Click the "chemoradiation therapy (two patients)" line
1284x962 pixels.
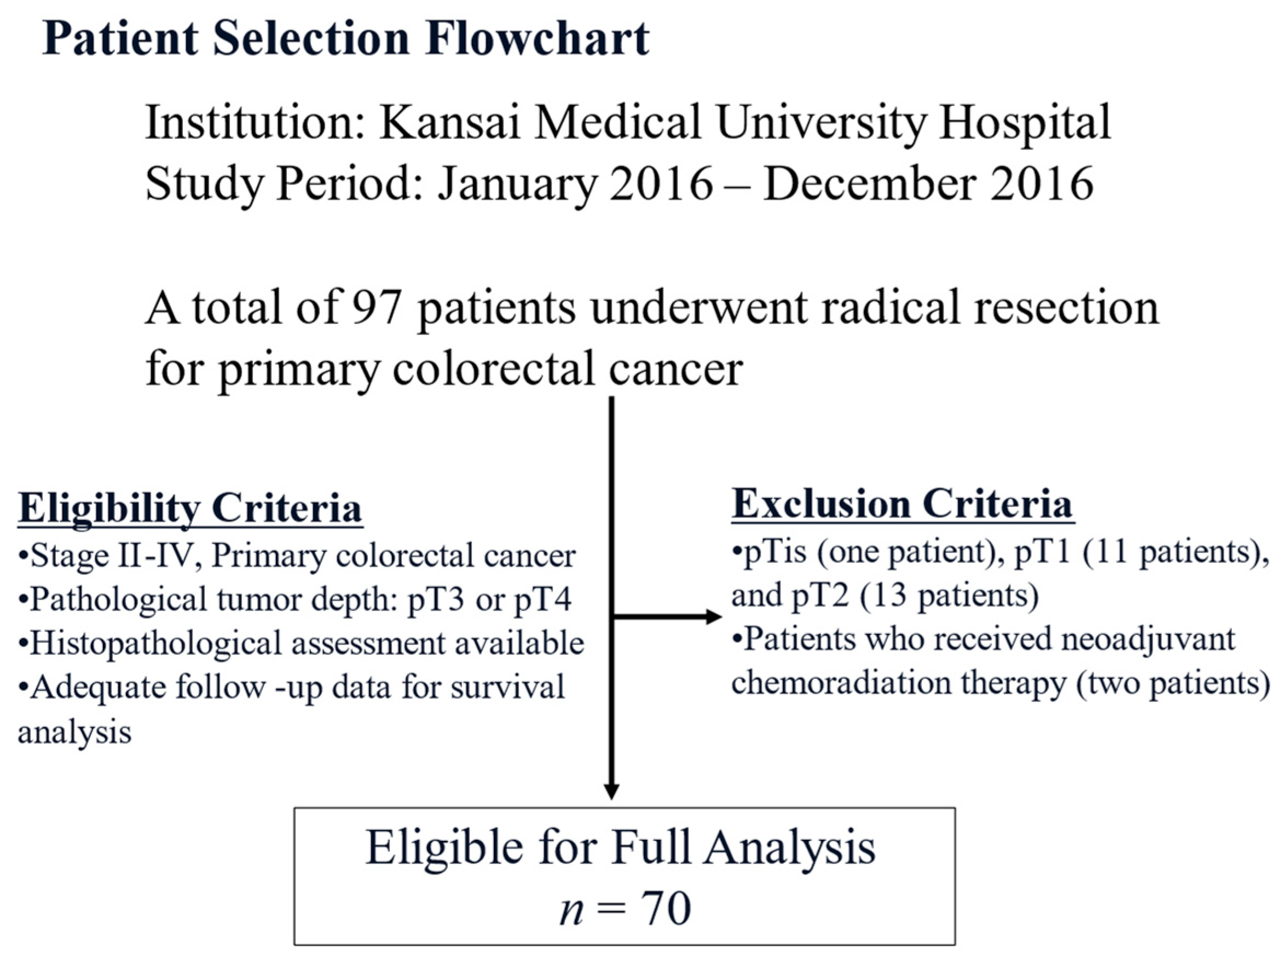(999, 683)
